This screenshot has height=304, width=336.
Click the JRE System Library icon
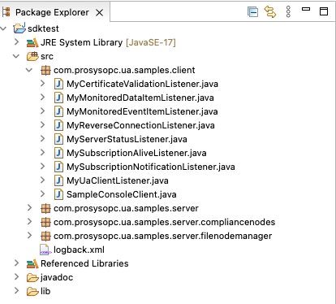(x=32, y=43)
